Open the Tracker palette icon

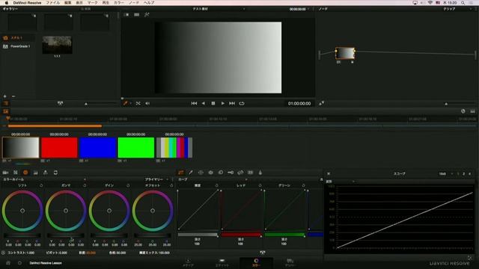click(x=211, y=173)
